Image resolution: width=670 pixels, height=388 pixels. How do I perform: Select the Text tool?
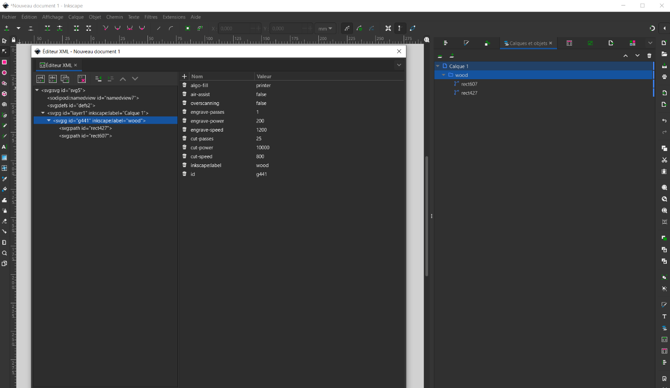click(4, 147)
